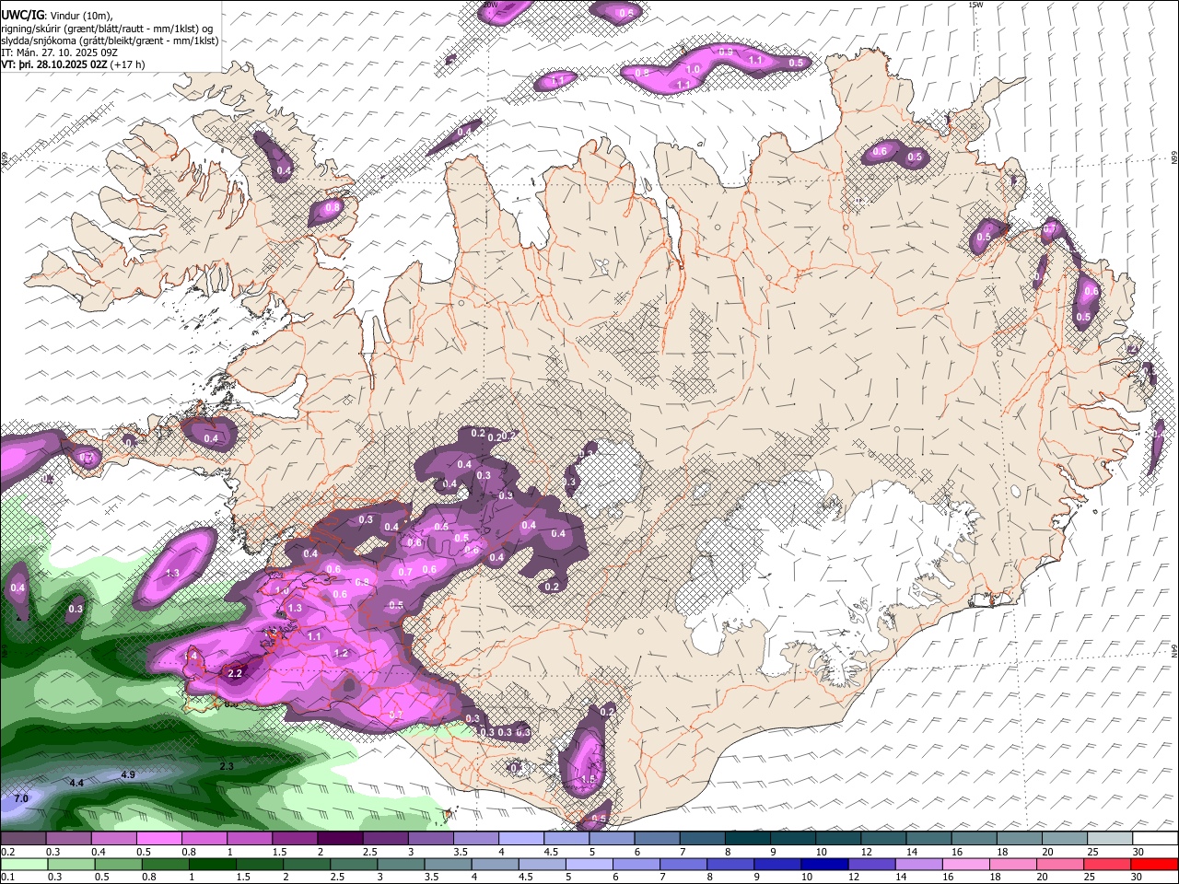Select the palest green rain-scale swatch at 0.1
Image resolution: width=1179 pixels, height=884 pixels.
(24, 864)
